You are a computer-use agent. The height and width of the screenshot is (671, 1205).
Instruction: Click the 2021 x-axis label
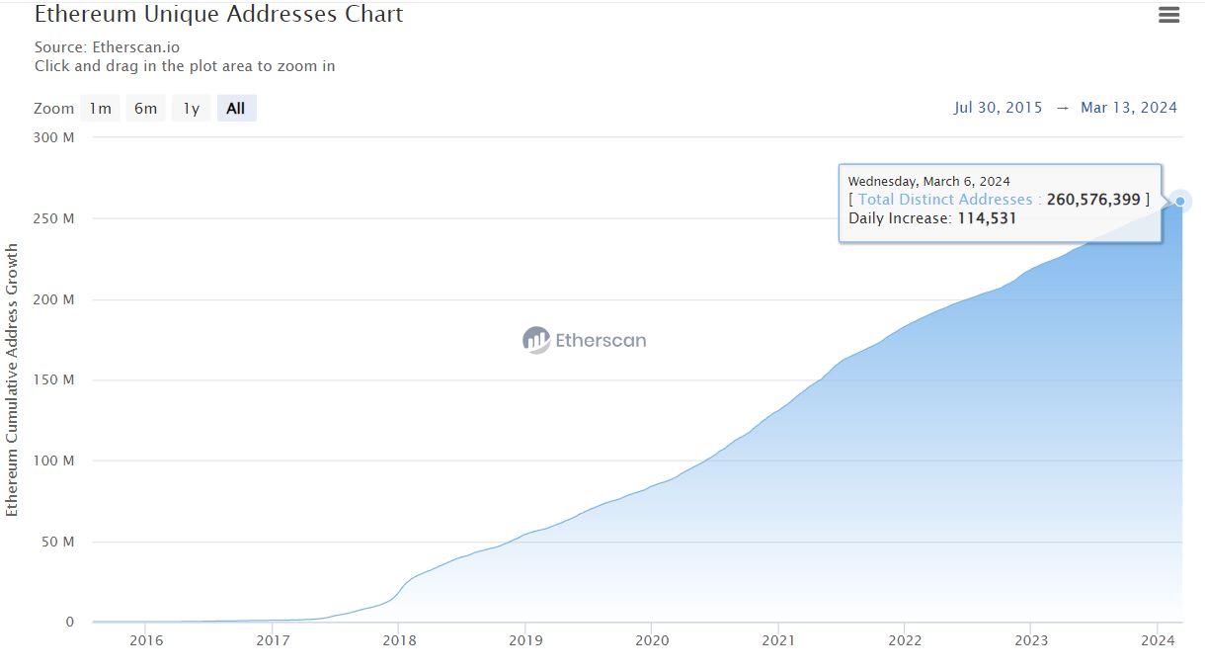pyautogui.click(x=778, y=639)
